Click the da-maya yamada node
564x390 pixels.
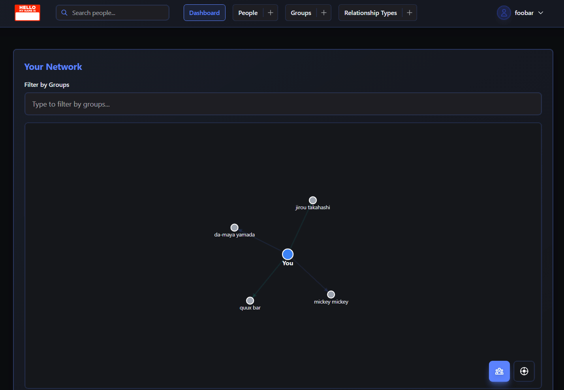pos(234,227)
